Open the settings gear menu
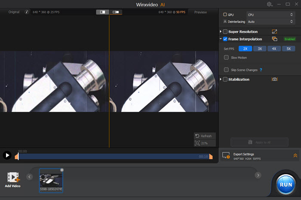 pos(270,4)
